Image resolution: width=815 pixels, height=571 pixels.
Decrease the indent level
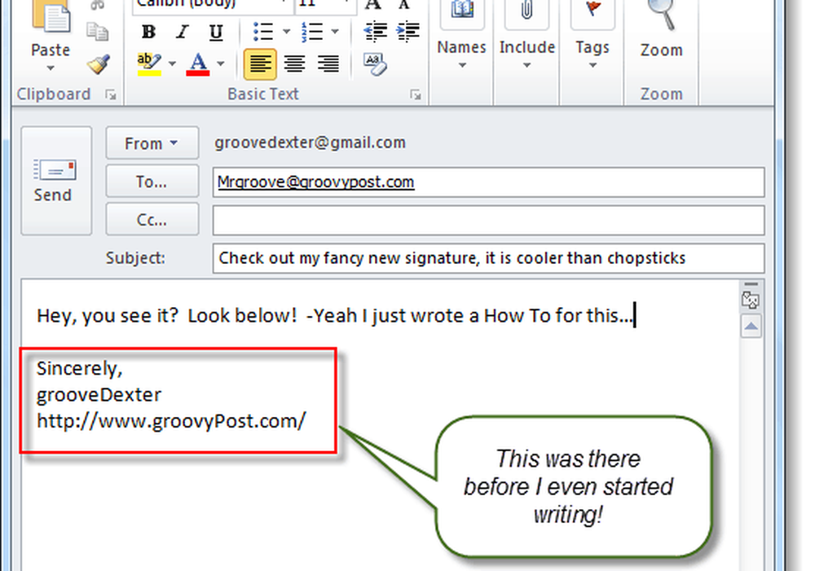(x=375, y=32)
